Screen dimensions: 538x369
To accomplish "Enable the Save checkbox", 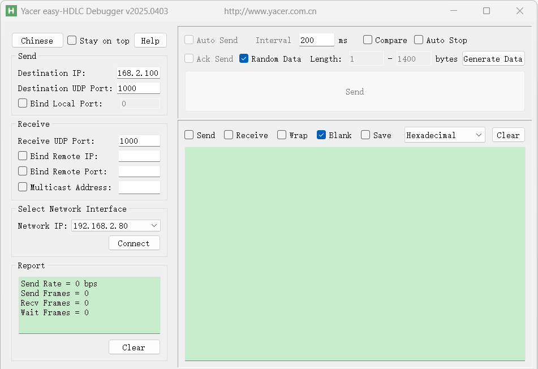I will click(x=364, y=135).
